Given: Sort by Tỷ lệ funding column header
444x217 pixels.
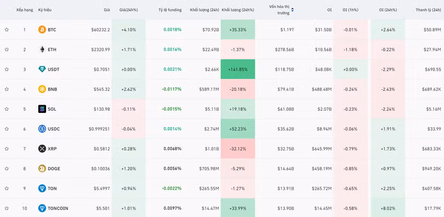Looking at the screenshot, I should (170, 10).
